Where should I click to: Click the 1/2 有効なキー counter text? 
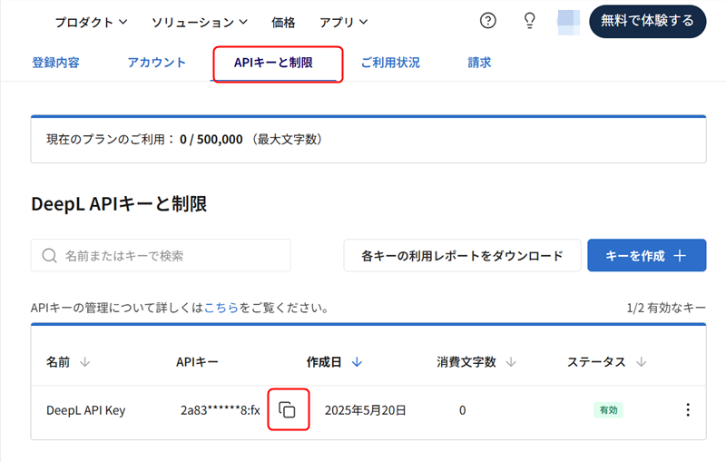point(666,308)
